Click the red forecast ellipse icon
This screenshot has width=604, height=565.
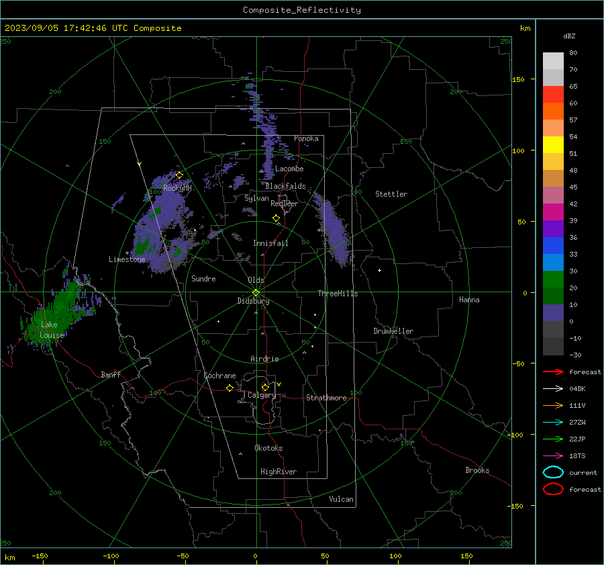pos(553,489)
